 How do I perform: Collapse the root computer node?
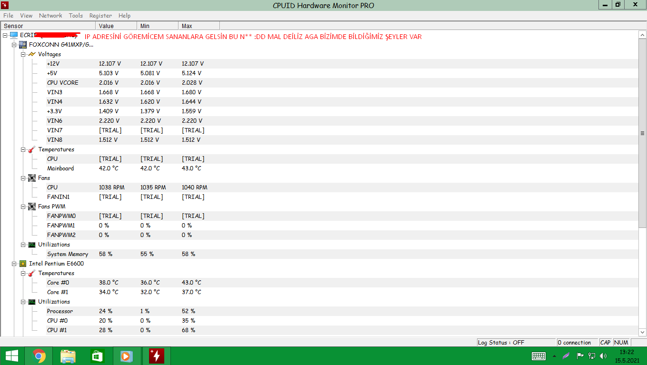click(5, 35)
